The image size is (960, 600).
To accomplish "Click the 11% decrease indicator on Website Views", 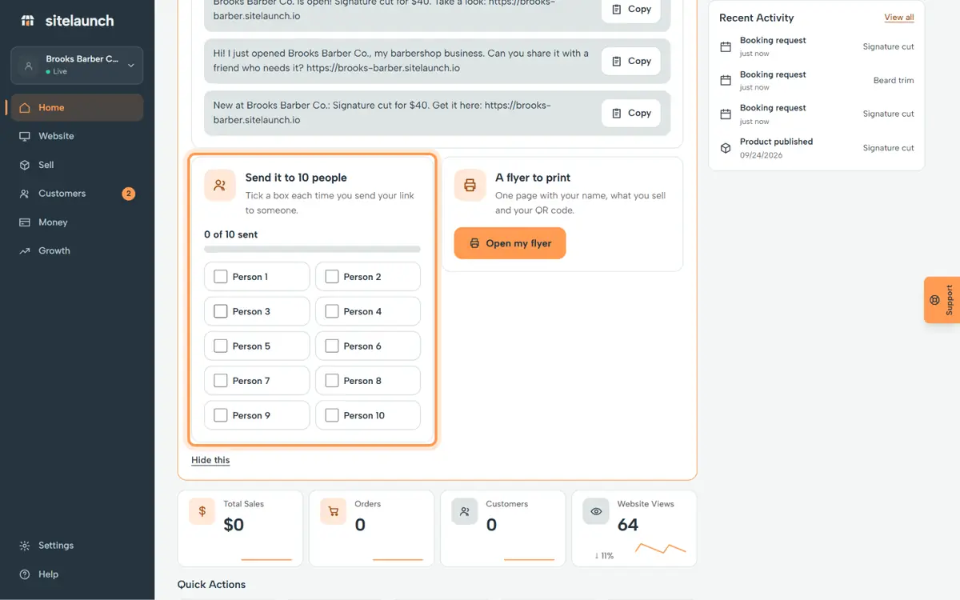I will [604, 555].
